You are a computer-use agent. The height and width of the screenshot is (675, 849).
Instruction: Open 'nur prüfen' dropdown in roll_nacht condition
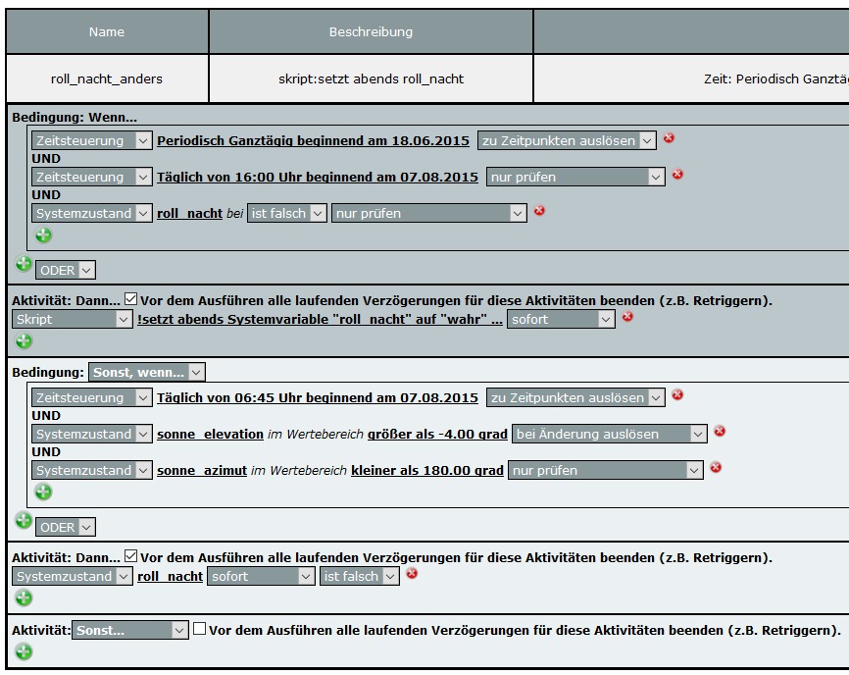(x=428, y=214)
